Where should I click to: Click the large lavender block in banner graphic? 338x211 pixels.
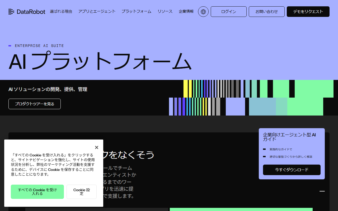click(235, 107)
